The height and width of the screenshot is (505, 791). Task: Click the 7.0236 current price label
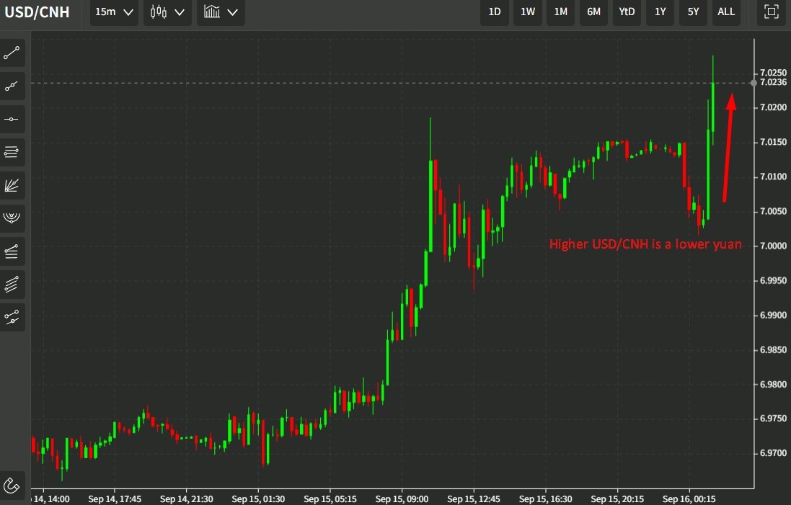click(x=773, y=82)
